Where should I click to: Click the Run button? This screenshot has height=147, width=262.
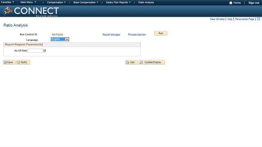161,33
